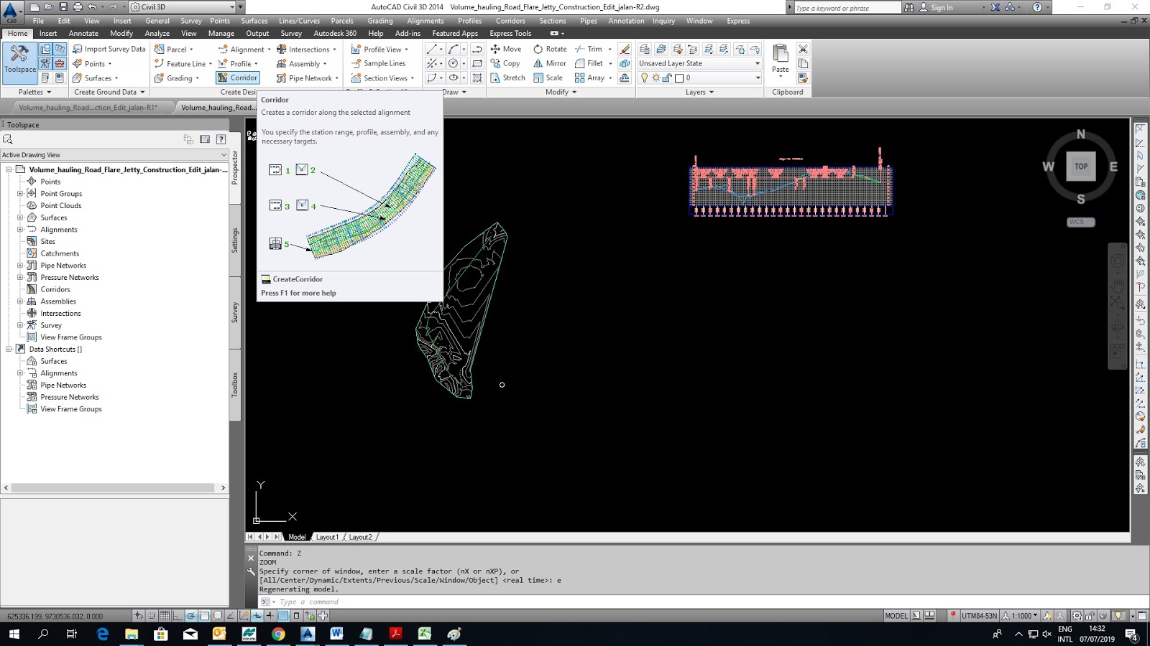1150x646 pixels.
Task: Toggle grid display in the status bar
Action: [x=163, y=616]
